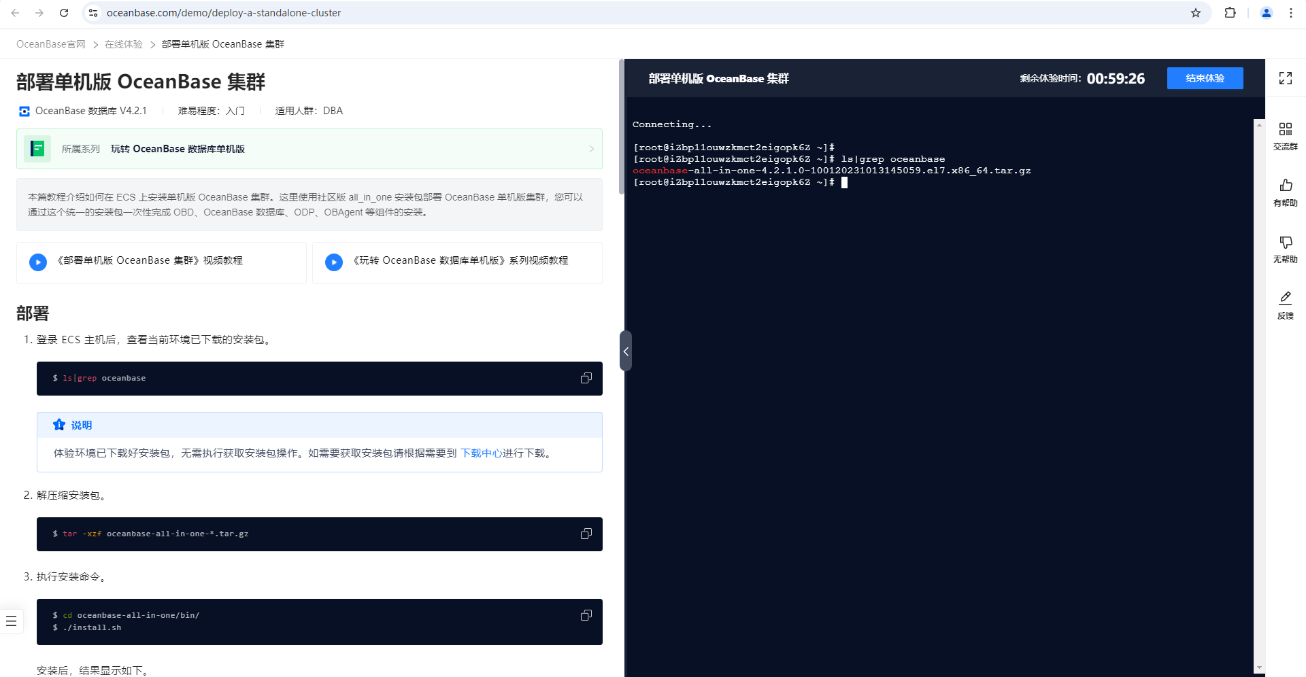Click the terminal command prompt cursor

click(844, 182)
